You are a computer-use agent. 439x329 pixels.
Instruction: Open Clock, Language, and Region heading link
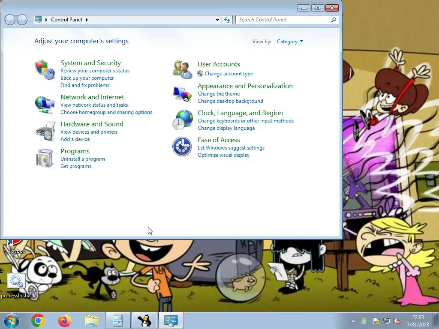coord(240,113)
